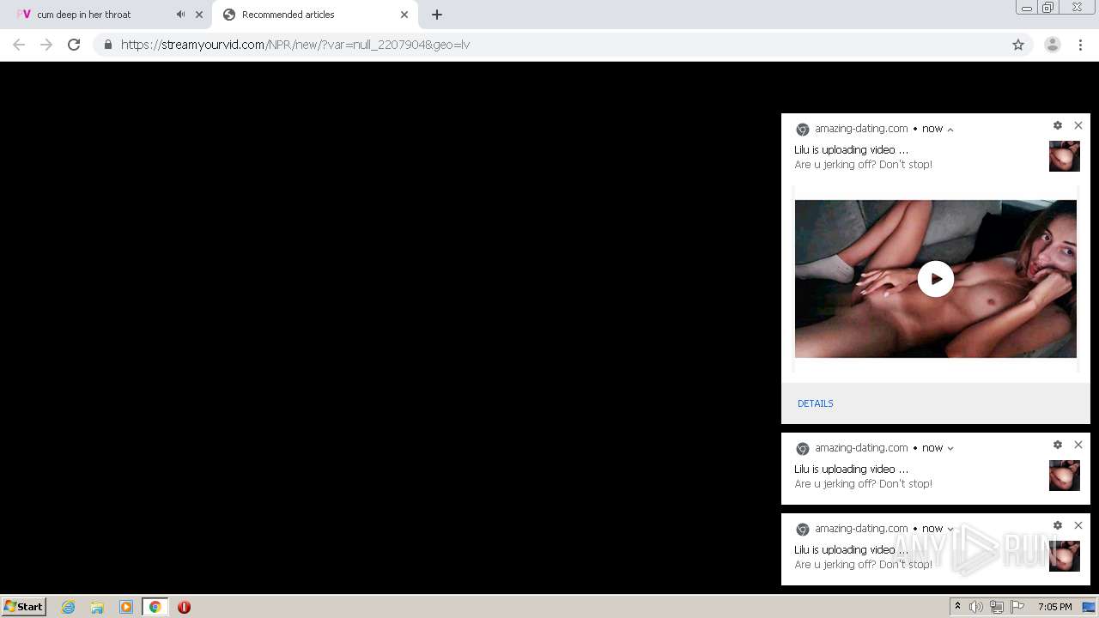Open the volume control in the tray
Viewport: 1099px width, 618px height.
click(x=976, y=607)
